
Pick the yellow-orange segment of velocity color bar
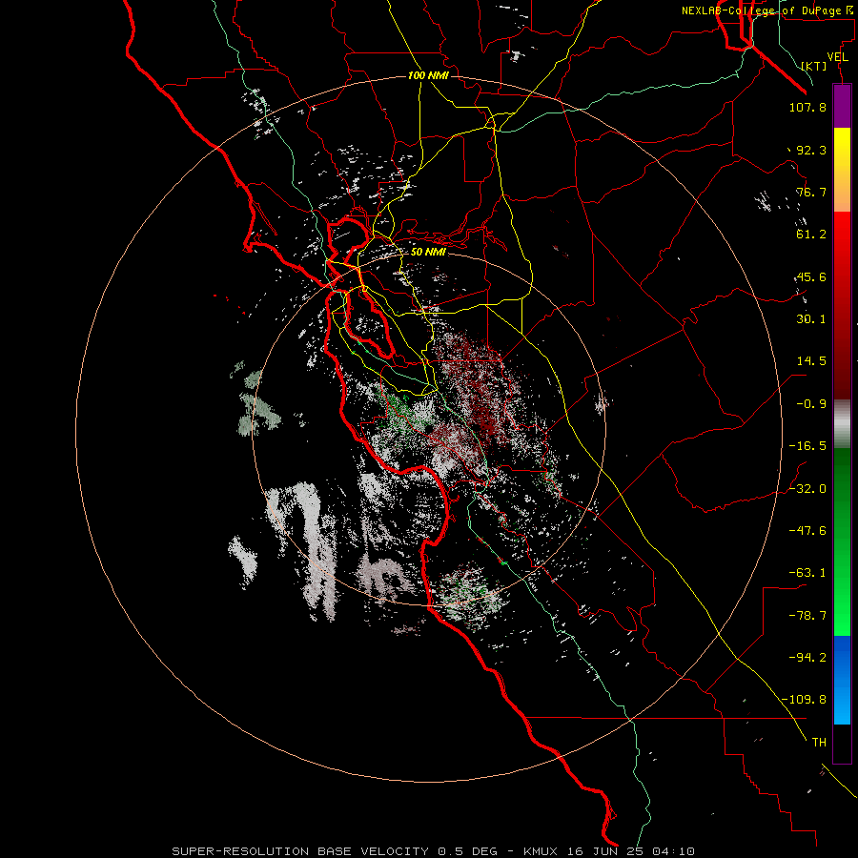click(842, 170)
